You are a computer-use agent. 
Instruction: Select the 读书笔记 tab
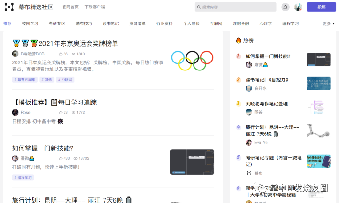coord(111,23)
